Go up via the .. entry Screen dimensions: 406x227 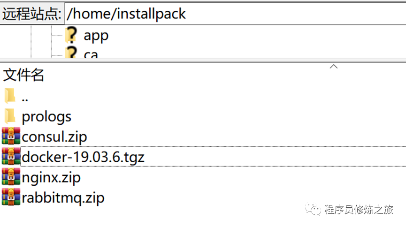click(x=25, y=97)
